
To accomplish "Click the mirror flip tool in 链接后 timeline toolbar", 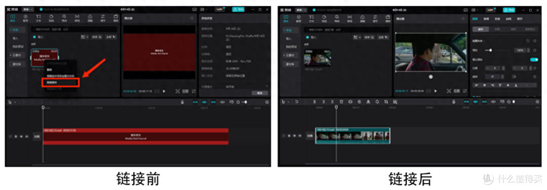I will coord(368,102).
